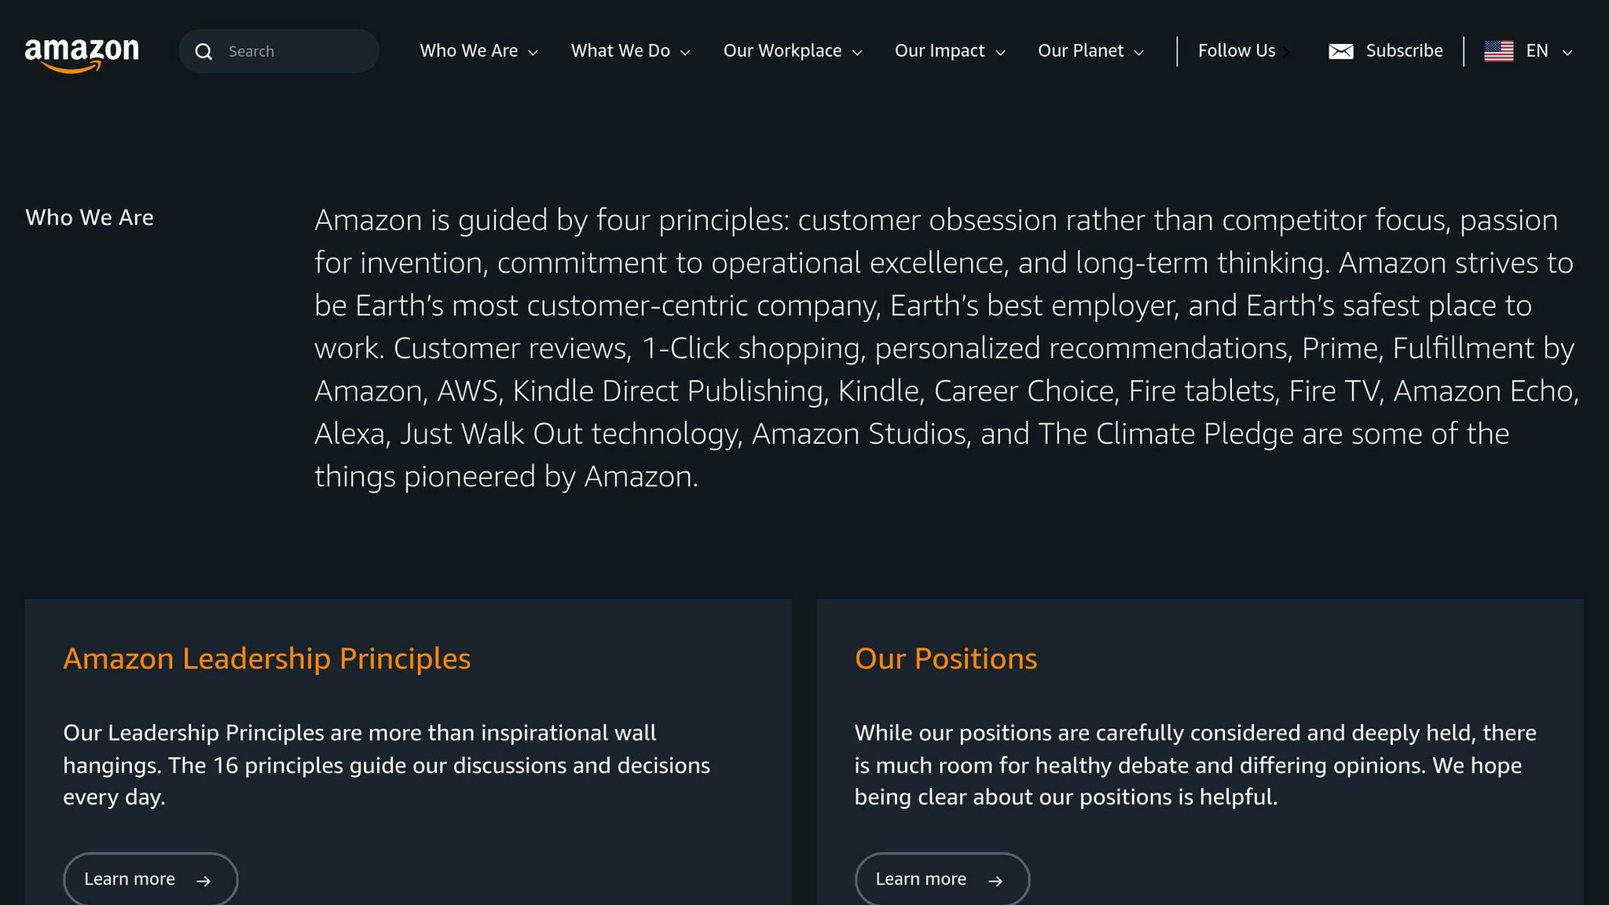The height and width of the screenshot is (905, 1609).
Task: Expand the Who We Are dropdown chevron
Action: point(533,52)
